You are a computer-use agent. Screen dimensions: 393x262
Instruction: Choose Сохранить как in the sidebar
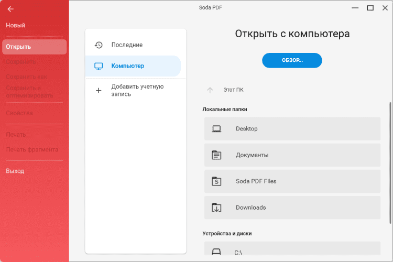click(x=26, y=77)
